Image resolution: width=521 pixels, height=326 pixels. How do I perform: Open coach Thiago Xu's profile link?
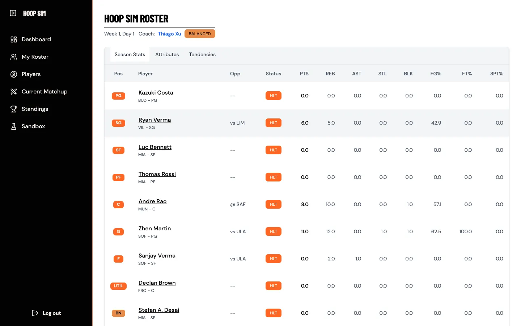coord(170,34)
